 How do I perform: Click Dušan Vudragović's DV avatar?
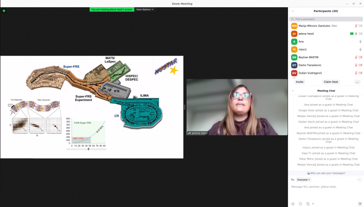click(294, 73)
